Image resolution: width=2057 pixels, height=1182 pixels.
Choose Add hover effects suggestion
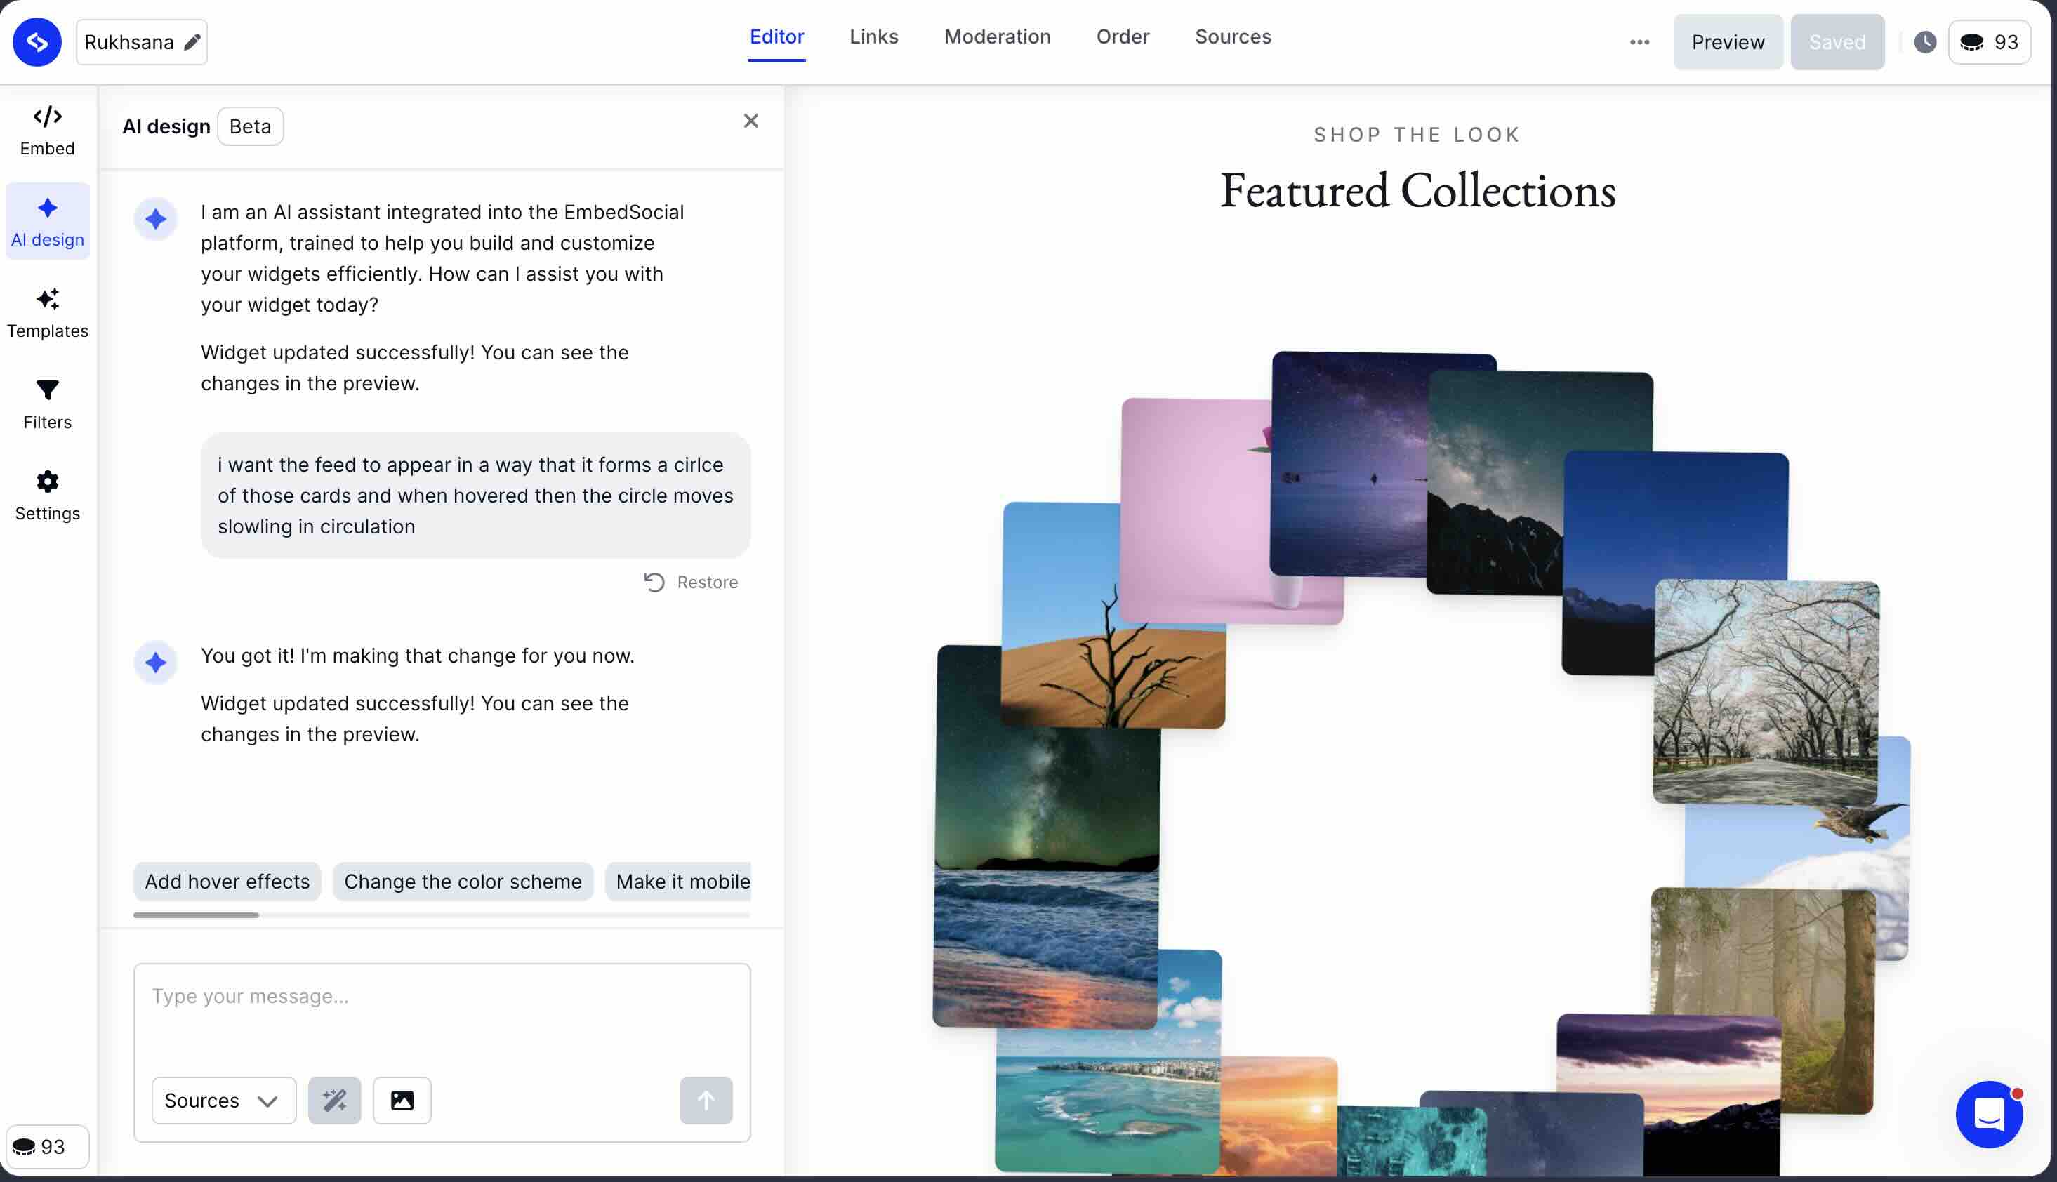click(227, 882)
